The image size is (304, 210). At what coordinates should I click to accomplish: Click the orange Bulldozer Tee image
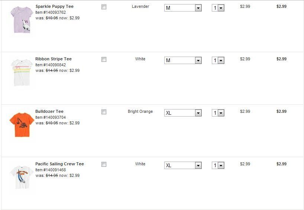[x=22, y=124]
